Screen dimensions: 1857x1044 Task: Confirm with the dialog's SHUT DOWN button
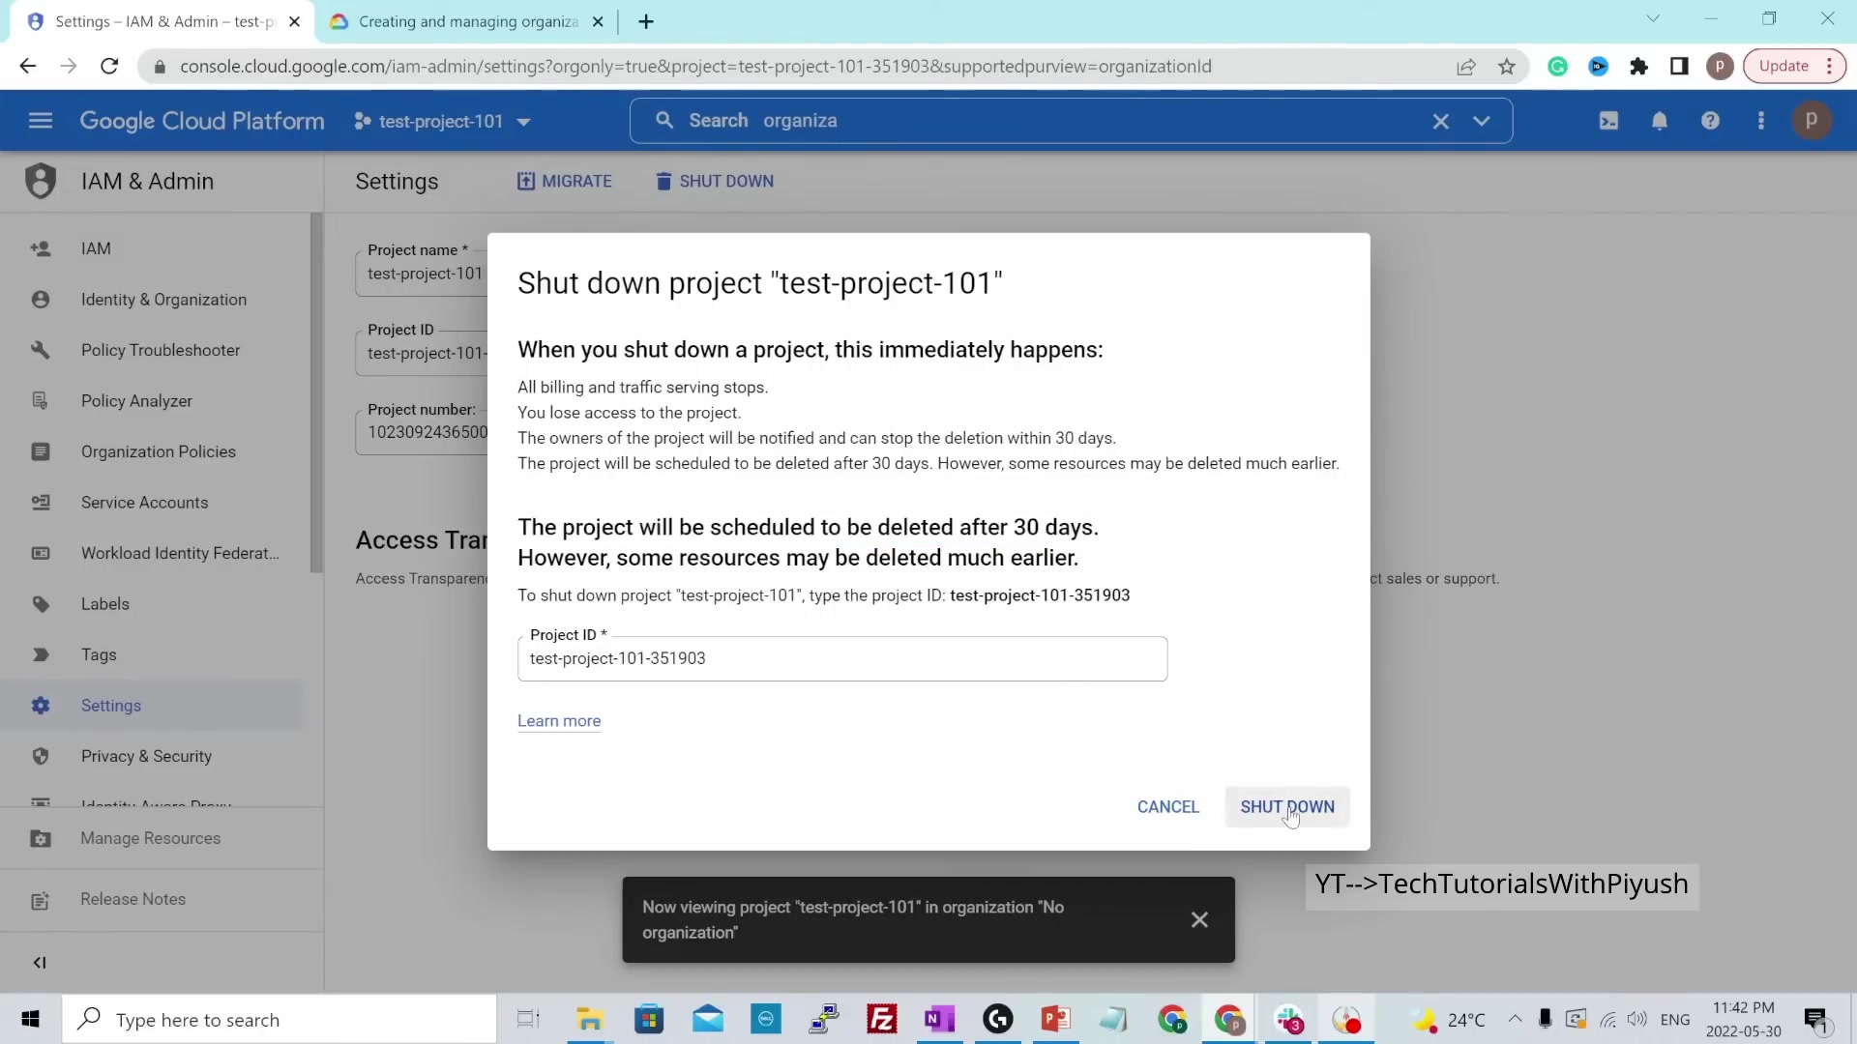pos(1286,806)
